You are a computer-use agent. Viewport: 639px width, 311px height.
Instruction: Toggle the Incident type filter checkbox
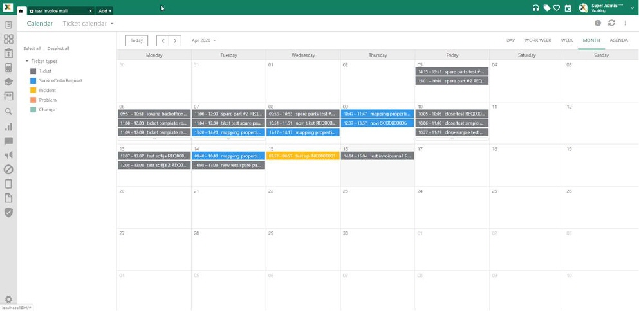[33, 91]
